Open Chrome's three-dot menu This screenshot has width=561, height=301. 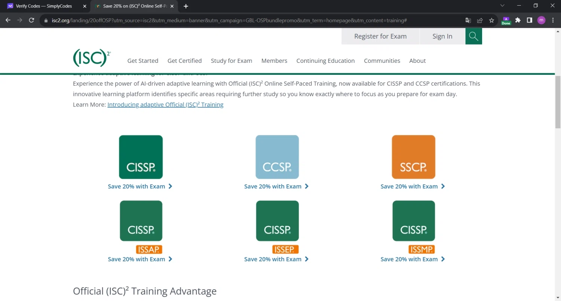553,20
